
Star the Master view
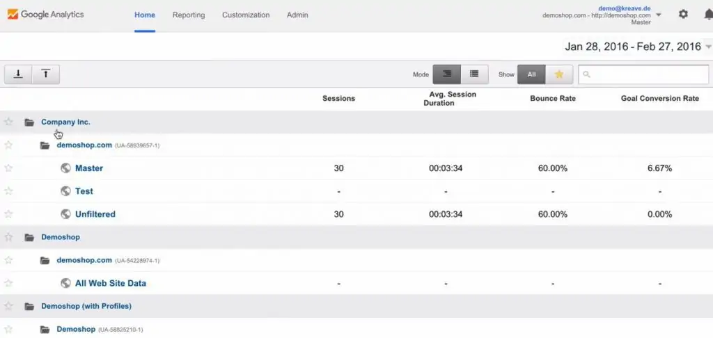click(x=8, y=168)
